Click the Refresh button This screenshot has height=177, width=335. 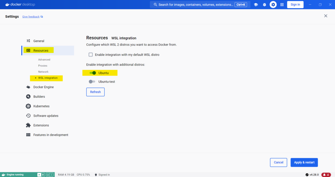tap(95, 92)
